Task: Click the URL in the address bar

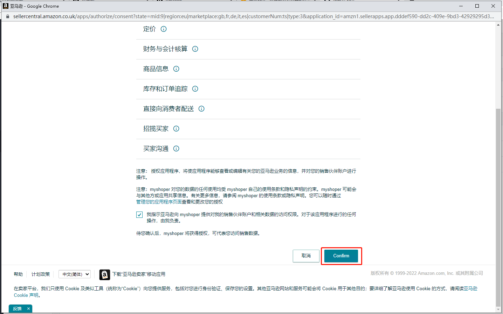Action: [254, 16]
